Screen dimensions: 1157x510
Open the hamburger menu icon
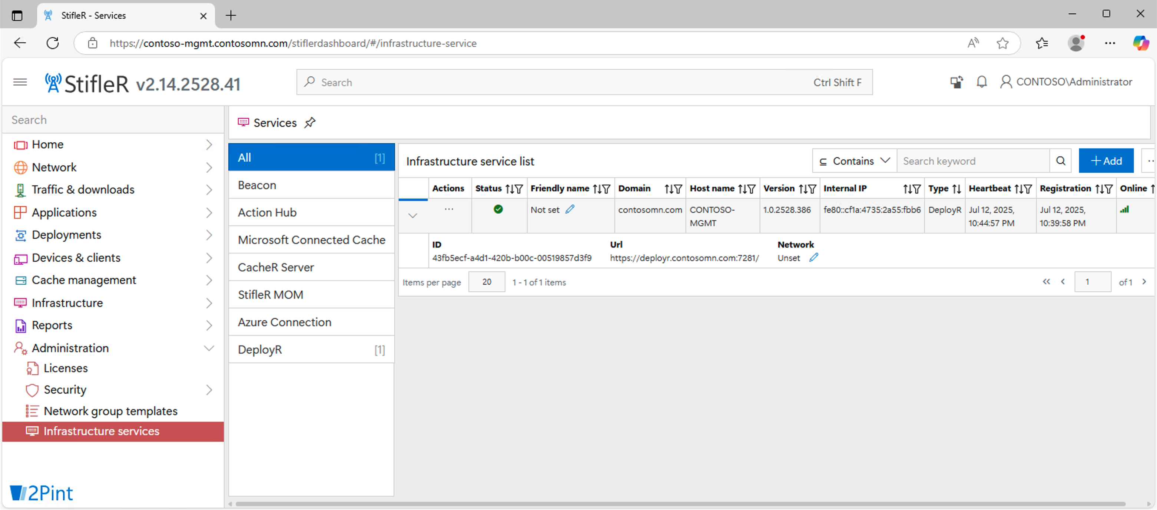click(20, 82)
